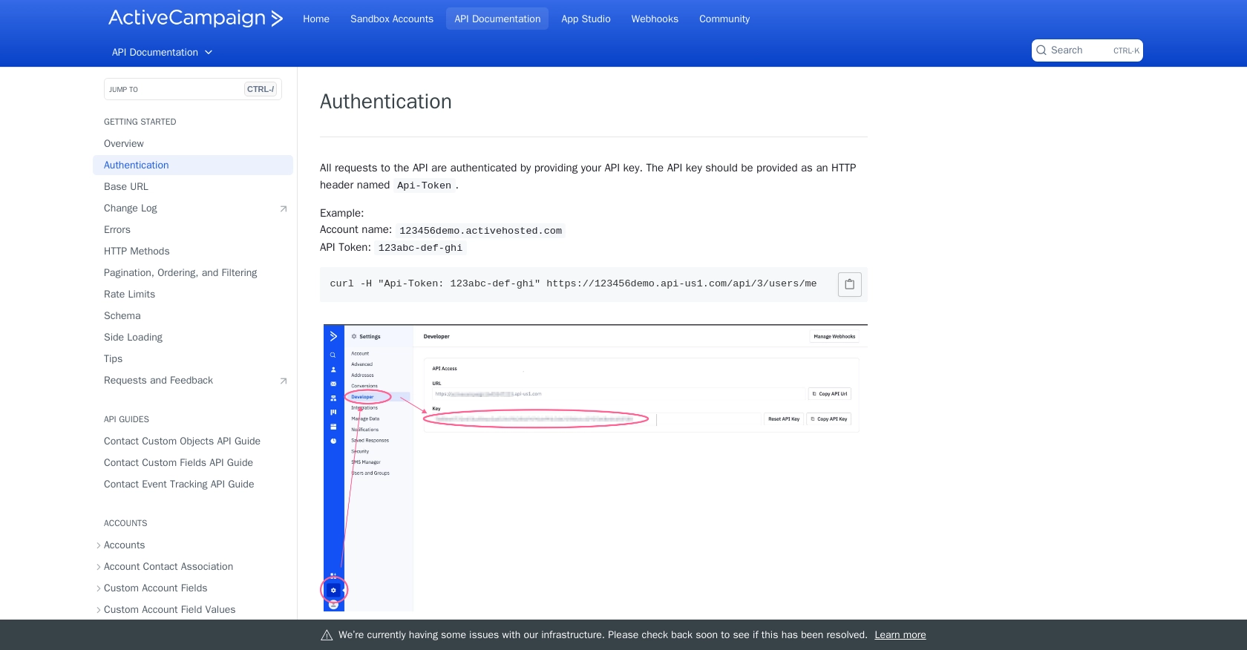Viewport: 1247px width, 650px height.
Task: Click Learn more in the infrastructure banner
Action: pyautogui.click(x=900, y=635)
